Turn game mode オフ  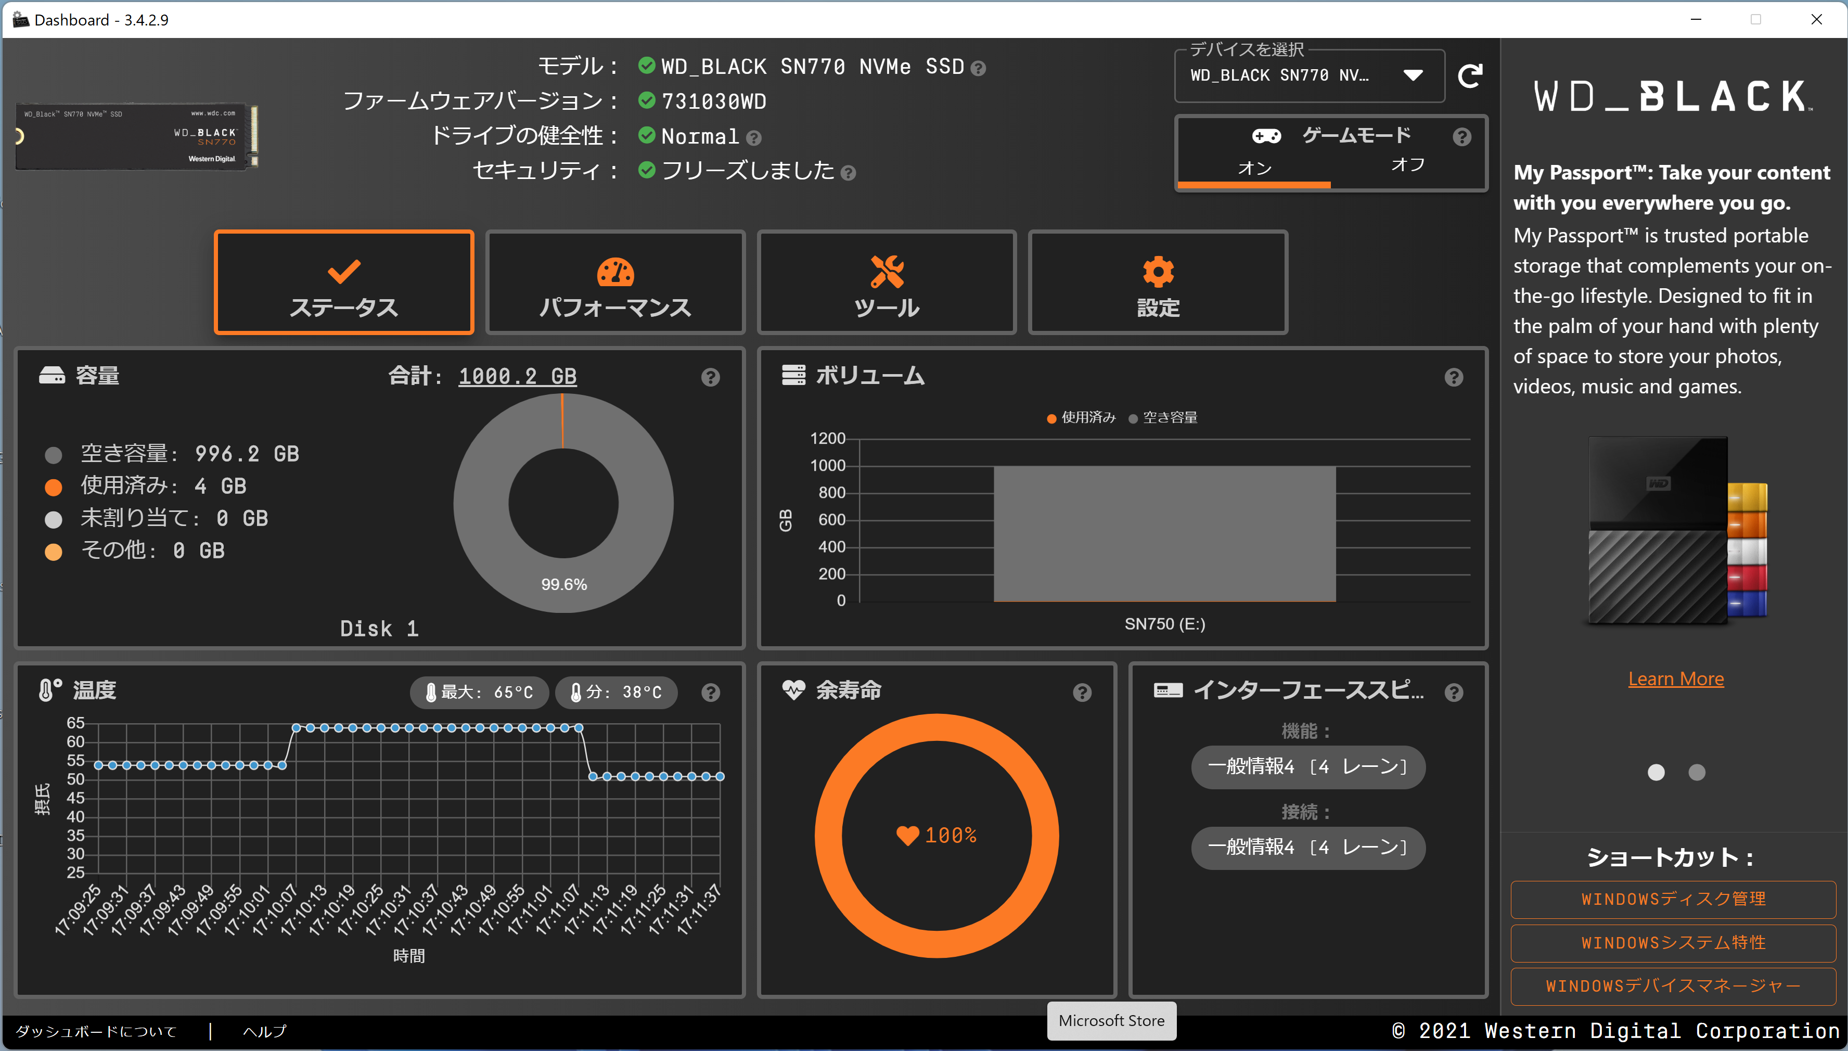click(x=1407, y=165)
